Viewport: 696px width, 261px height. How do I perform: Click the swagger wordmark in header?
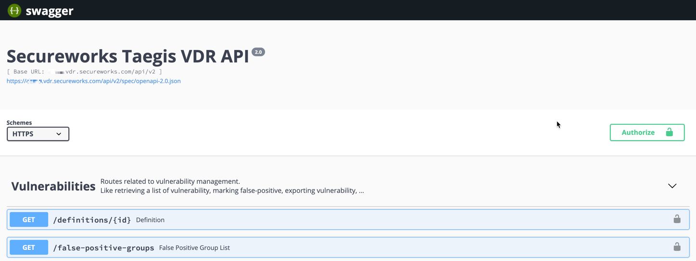[50, 11]
